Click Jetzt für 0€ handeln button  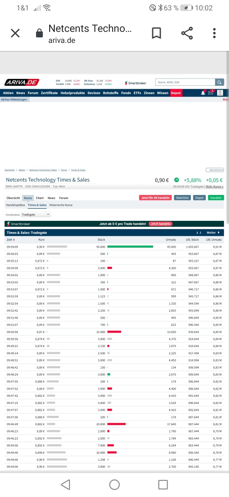pos(155,198)
